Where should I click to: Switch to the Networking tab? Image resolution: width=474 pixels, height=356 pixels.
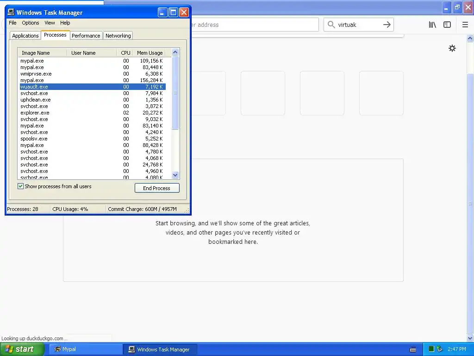118,36
